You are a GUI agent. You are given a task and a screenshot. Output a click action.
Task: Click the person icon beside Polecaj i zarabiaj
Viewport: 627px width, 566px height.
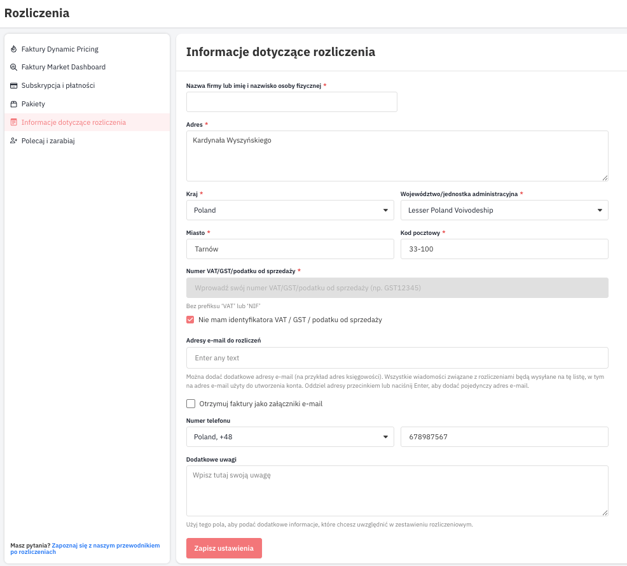tap(13, 141)
